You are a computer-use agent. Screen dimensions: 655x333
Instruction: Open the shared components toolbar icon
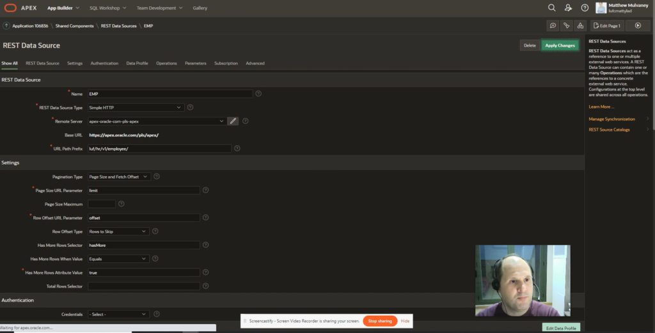(x=580, y=26)
